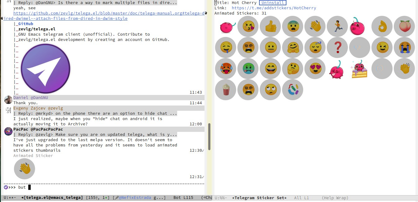Screen dimensions: 418x202
Task: Open the waving hand animated sticker in chat
Action: tap(25, 169)
